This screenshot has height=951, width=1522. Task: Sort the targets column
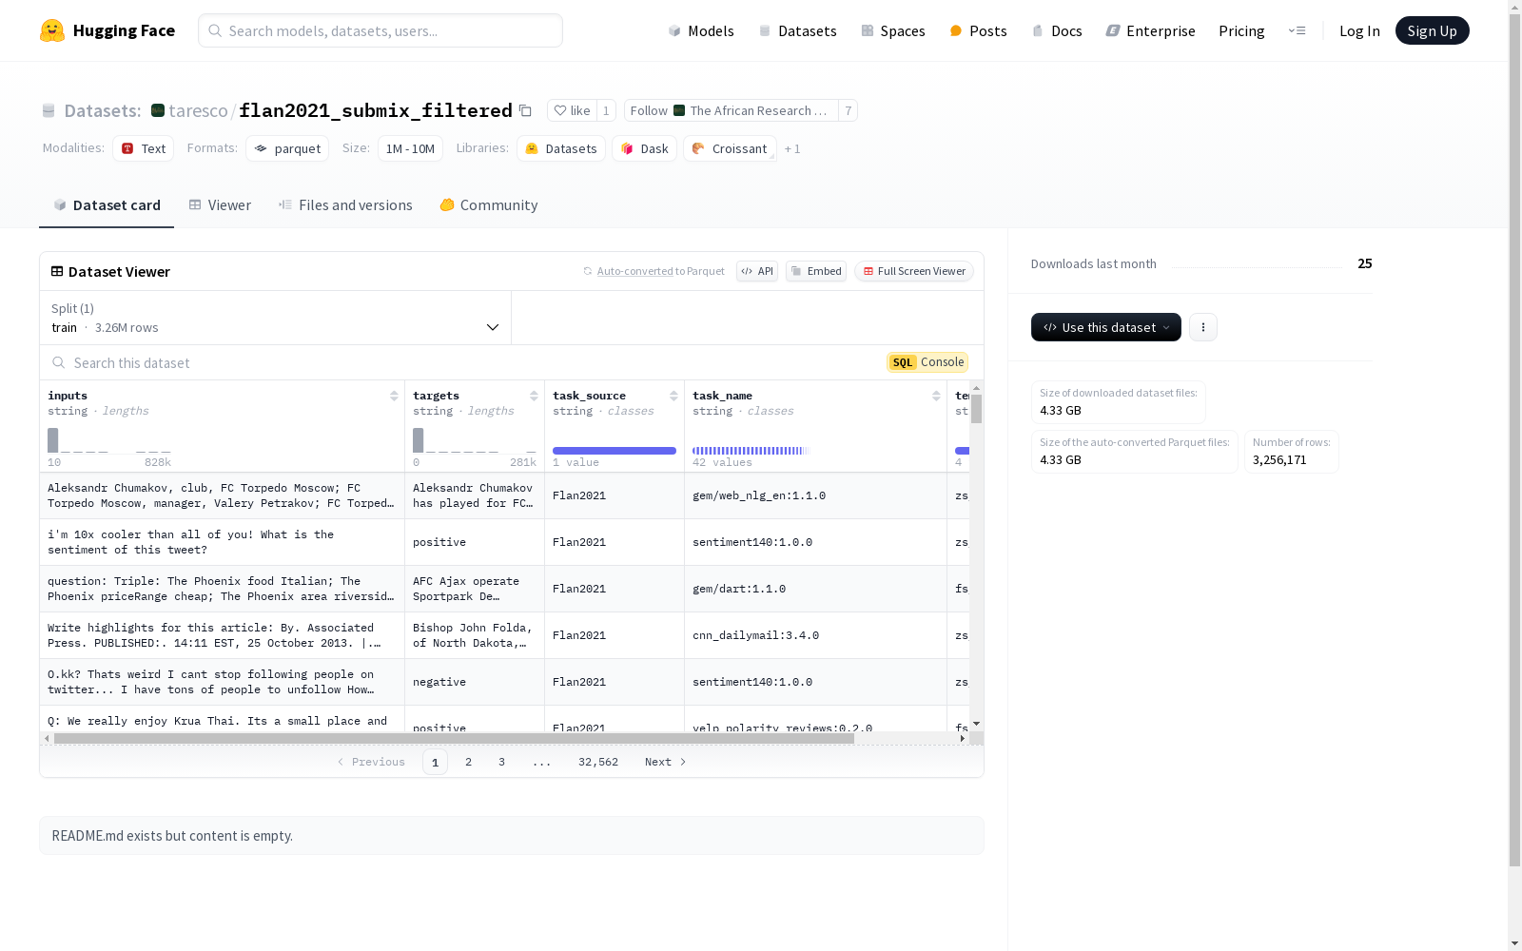pos(534,396)
